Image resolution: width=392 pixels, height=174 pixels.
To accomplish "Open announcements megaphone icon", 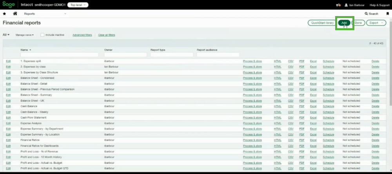I will (x=338, y=5).
